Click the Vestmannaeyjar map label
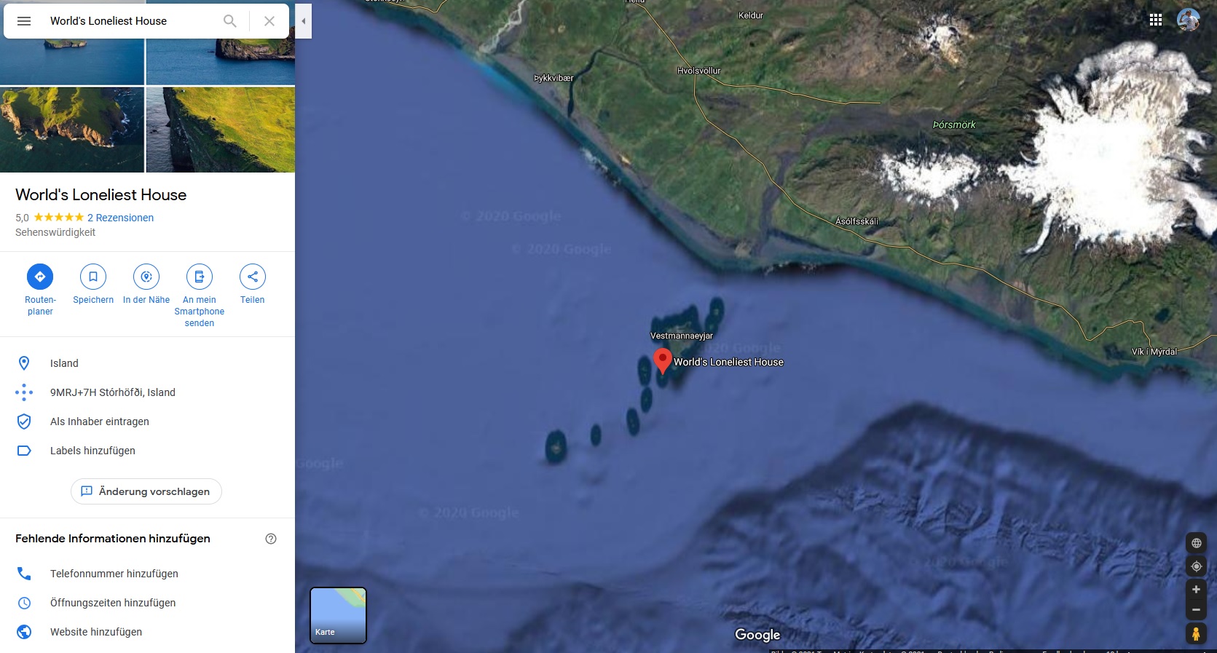 tap(682, 336)
